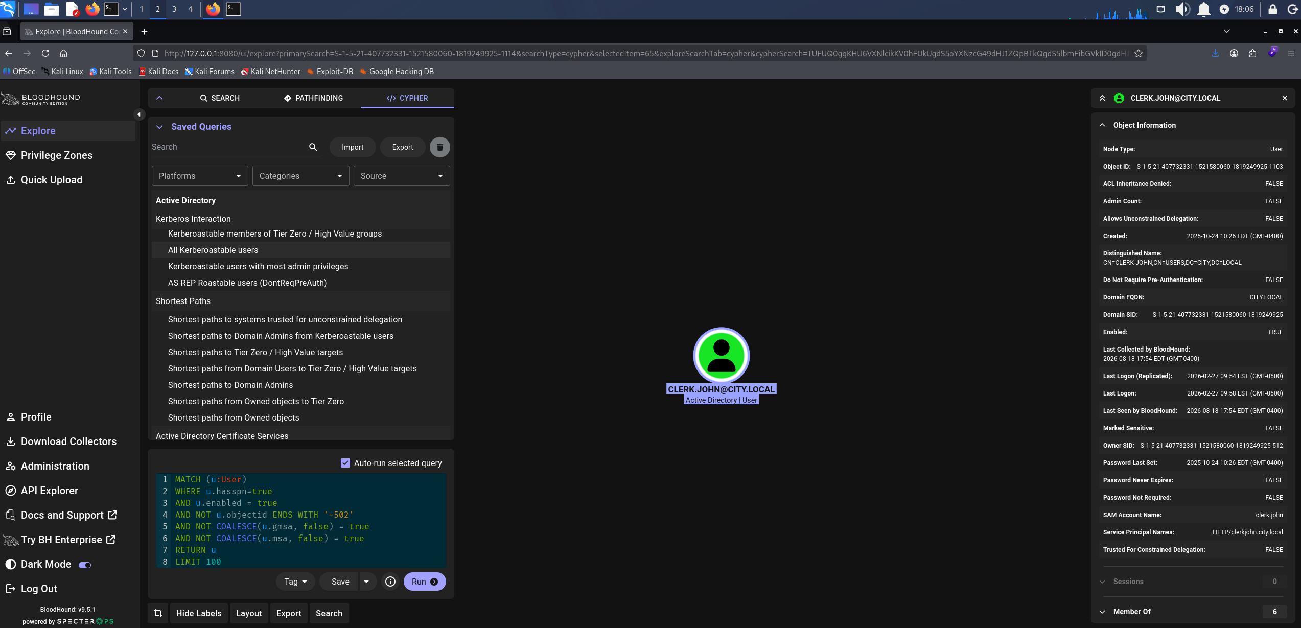The height and width of the screenshot is (628, 1301).
Task: Run the cypher query
Action: (425, 582)
